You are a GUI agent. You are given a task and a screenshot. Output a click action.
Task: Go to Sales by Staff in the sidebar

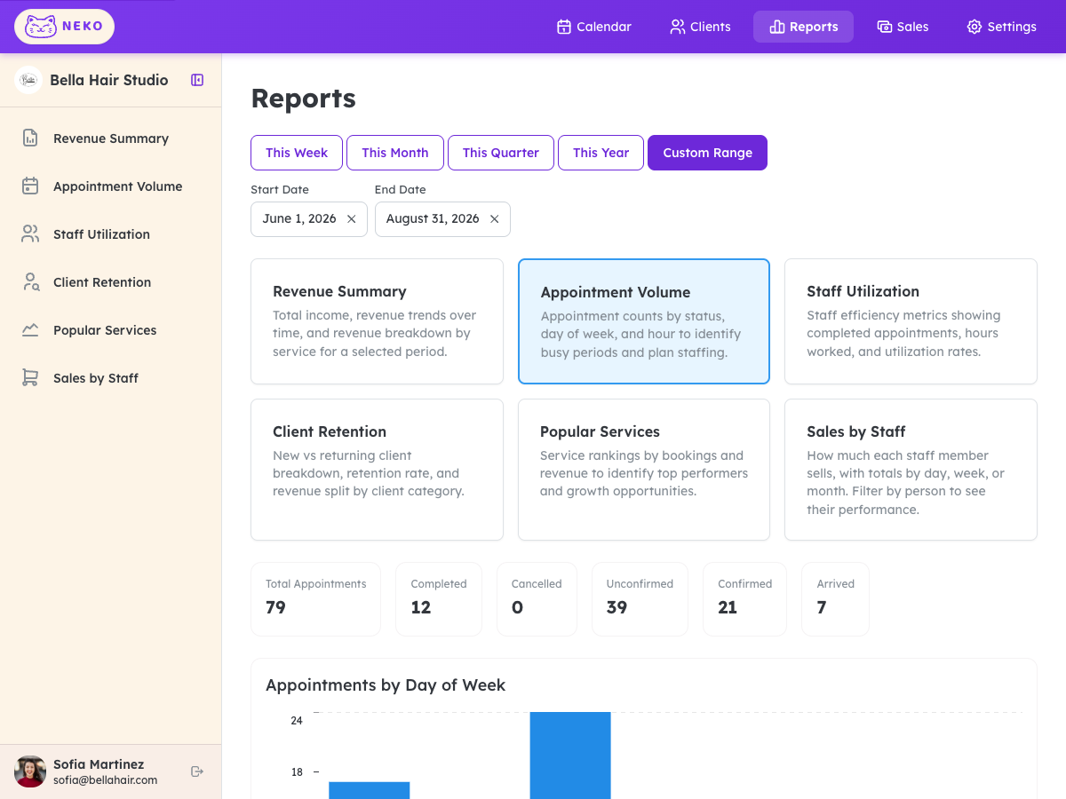pos(111,378)
